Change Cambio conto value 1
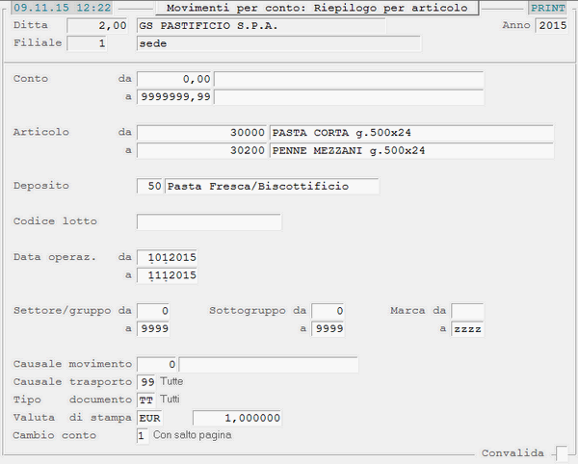 tap(143, 435)
